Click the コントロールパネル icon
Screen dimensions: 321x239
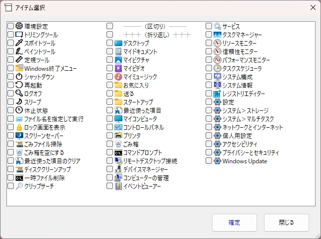click(118, 127)
